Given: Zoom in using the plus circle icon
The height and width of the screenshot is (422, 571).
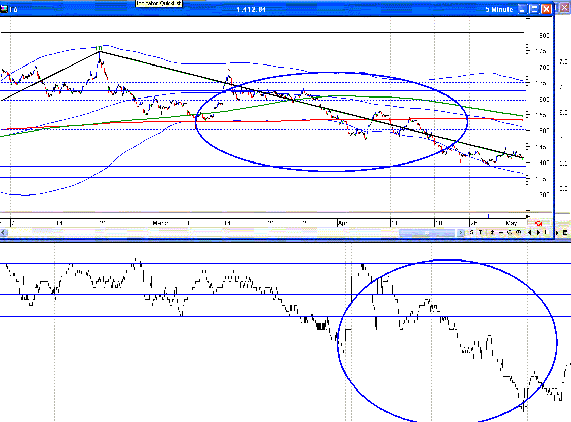Looking at the screenshot, I should [x=518, y=232].
